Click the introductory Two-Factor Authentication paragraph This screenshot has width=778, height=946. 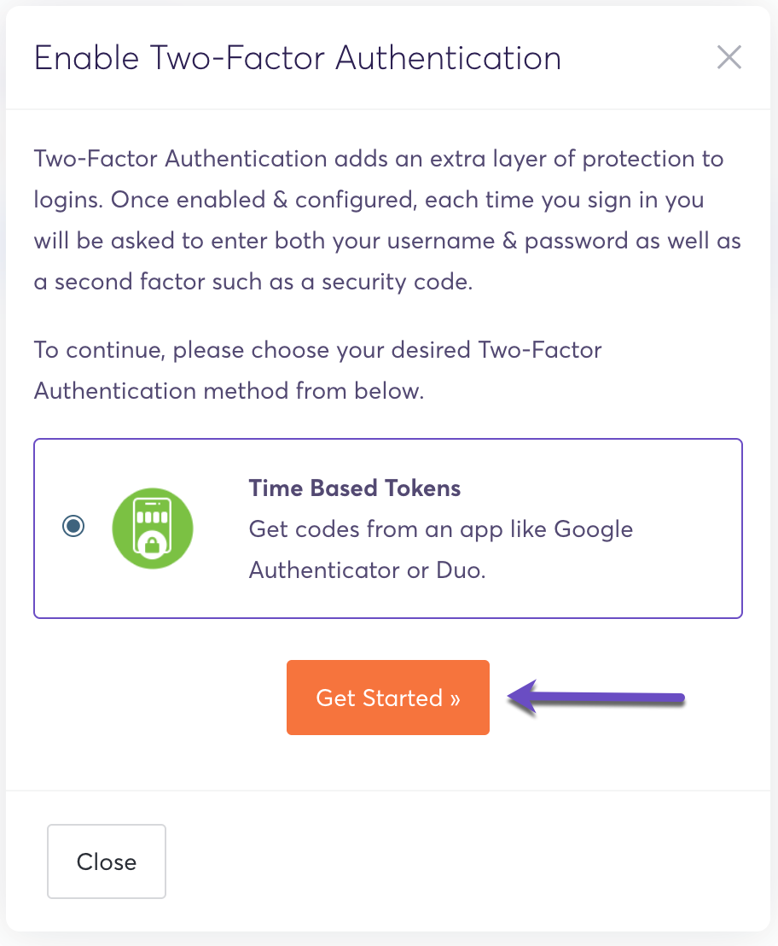(387, 220)
